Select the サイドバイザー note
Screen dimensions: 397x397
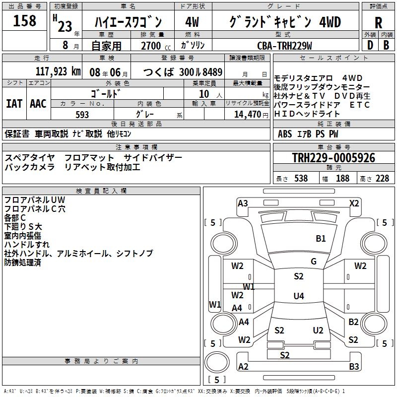pos(153,158)
